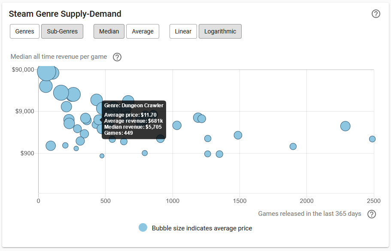Select the bubble just below 1500 games

238,135
